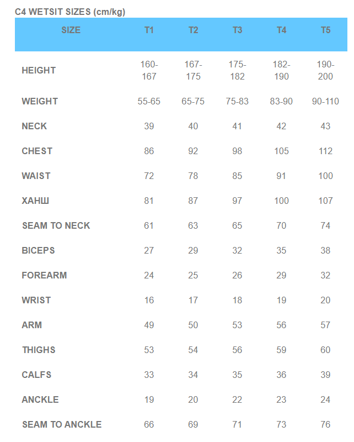Click the T2 calfs value 34
This screenshot has width=354, height=442.
[x=193, y=375]
